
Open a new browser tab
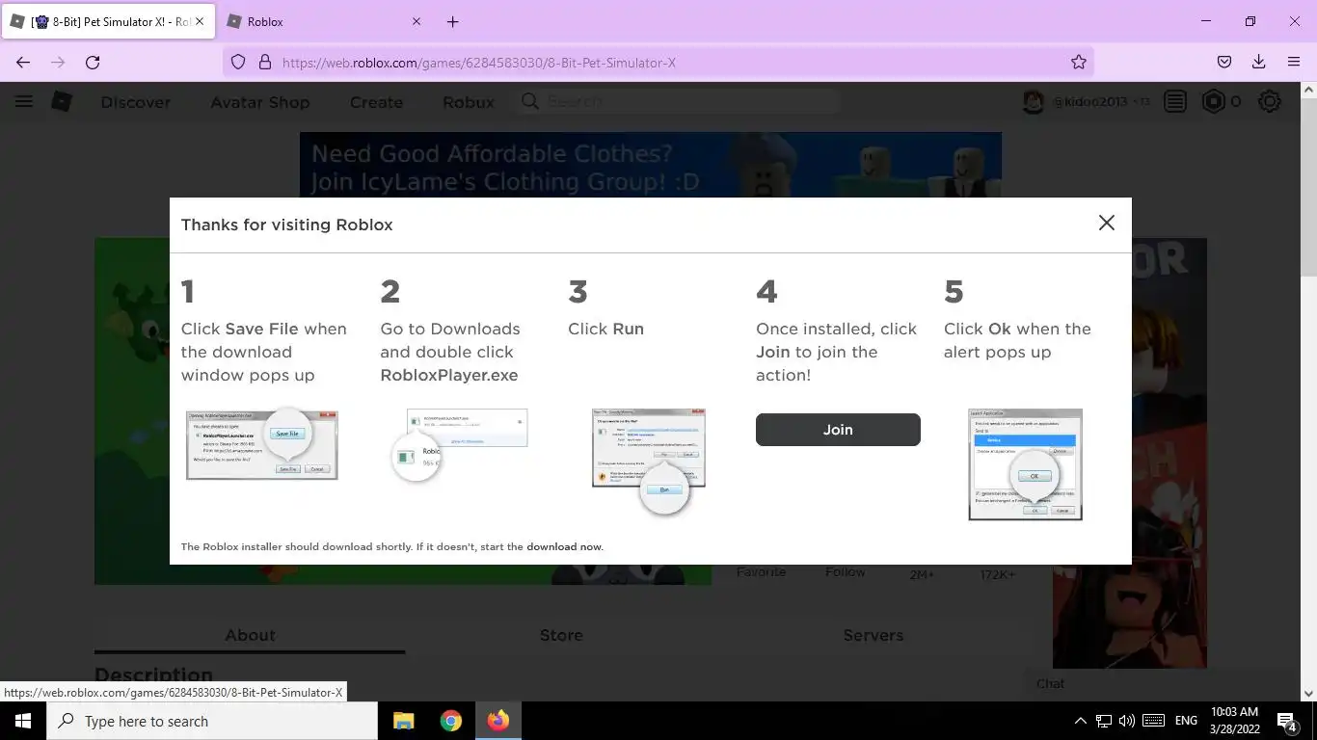pos(452,21)
